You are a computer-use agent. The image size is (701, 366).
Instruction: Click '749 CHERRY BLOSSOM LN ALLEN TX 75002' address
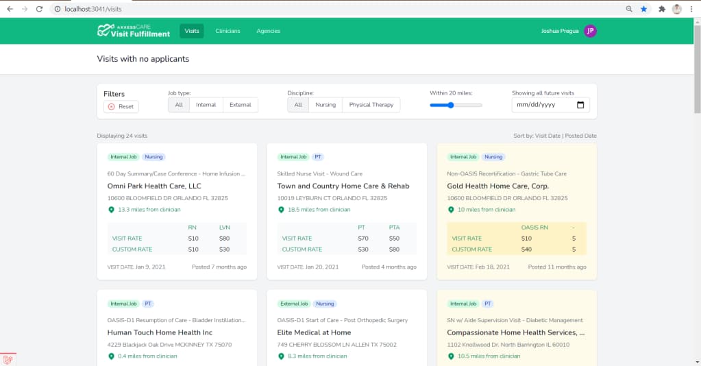[336, 345]
